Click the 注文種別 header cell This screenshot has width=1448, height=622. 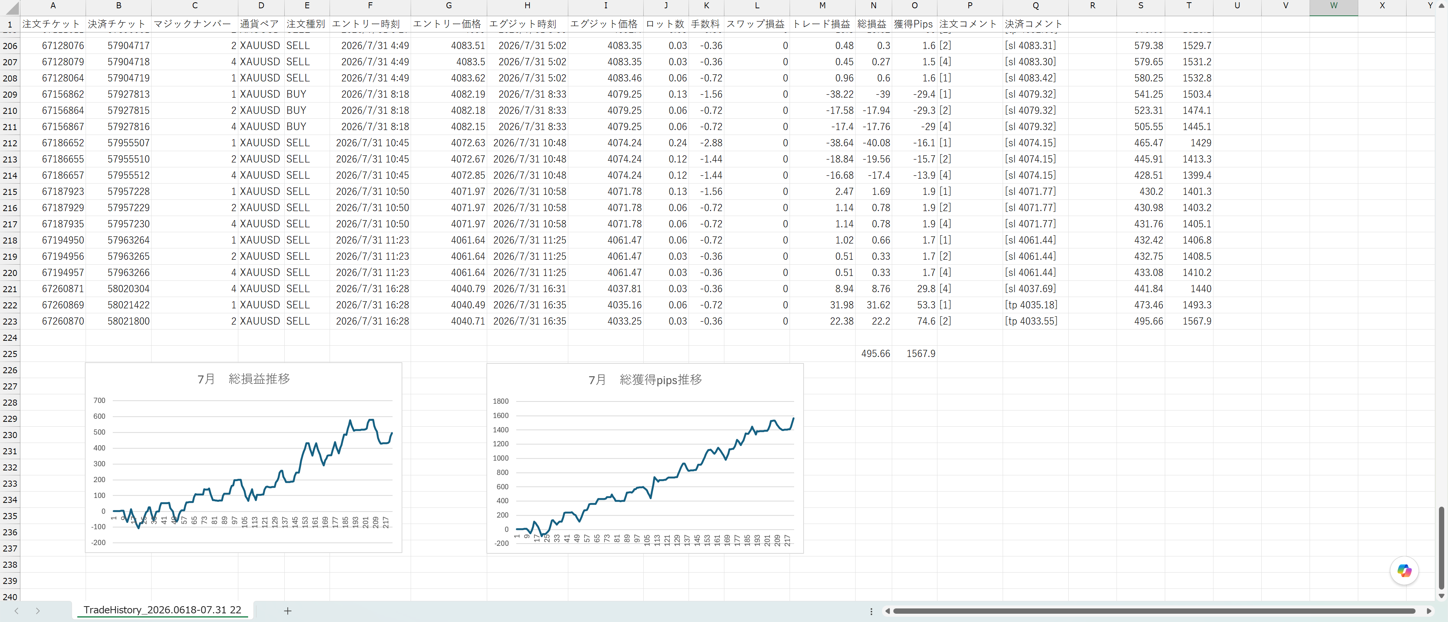pyautogui.click(x=307, y=24)
